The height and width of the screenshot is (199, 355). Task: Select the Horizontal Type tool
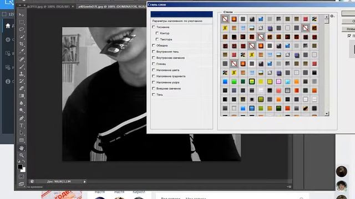pos(22,125)
